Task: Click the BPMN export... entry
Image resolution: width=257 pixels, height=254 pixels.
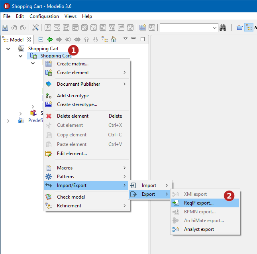Action: tap(205, 212)
